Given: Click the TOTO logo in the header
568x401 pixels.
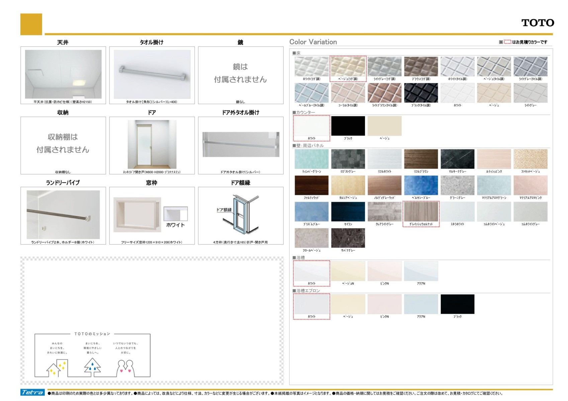Looking at the screenshot, I should point(537,23).
